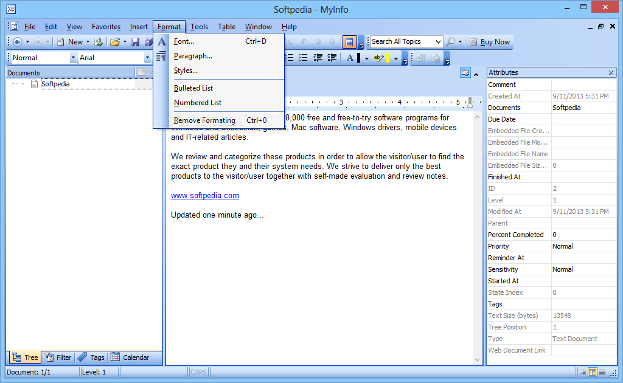Collapse the Softpedia tree node arrow
Viewport: 623px width, 383px height.
pos(23,84)
